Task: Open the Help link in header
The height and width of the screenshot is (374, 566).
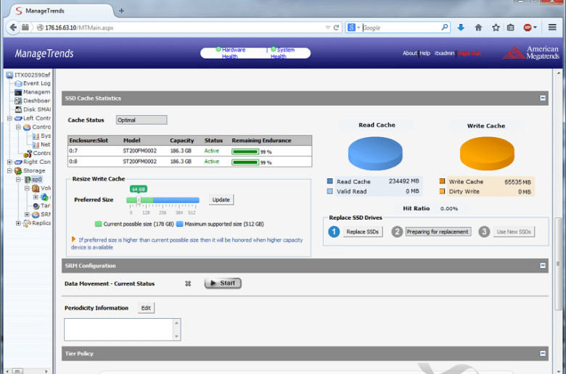Action: (x=424, y=53)
